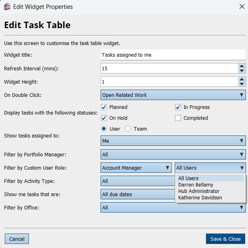The image size is (248, 248).
Task: Choose Hub Administrator from user list
Action: [199, 191]
